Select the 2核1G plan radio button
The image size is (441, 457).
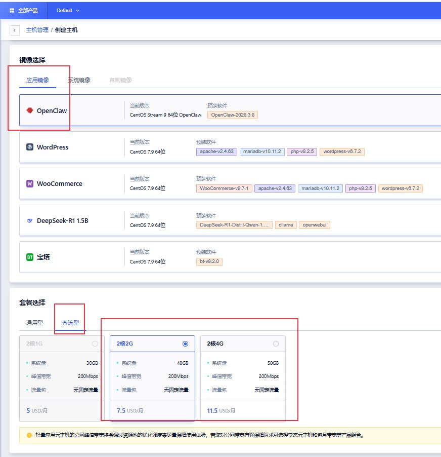[x=95, y=344]
